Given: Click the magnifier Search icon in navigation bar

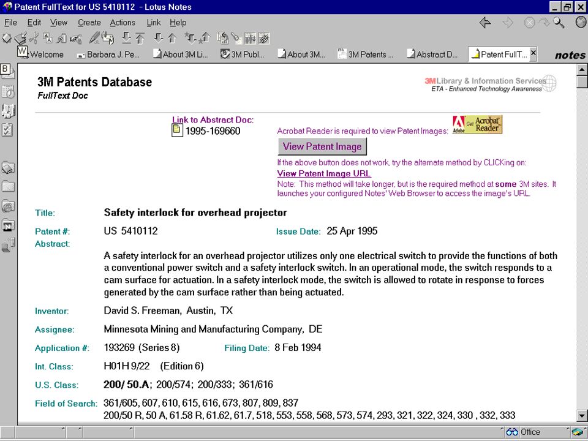Looking at the screenshot, I should pyautogui.click(x=559, y=23).
